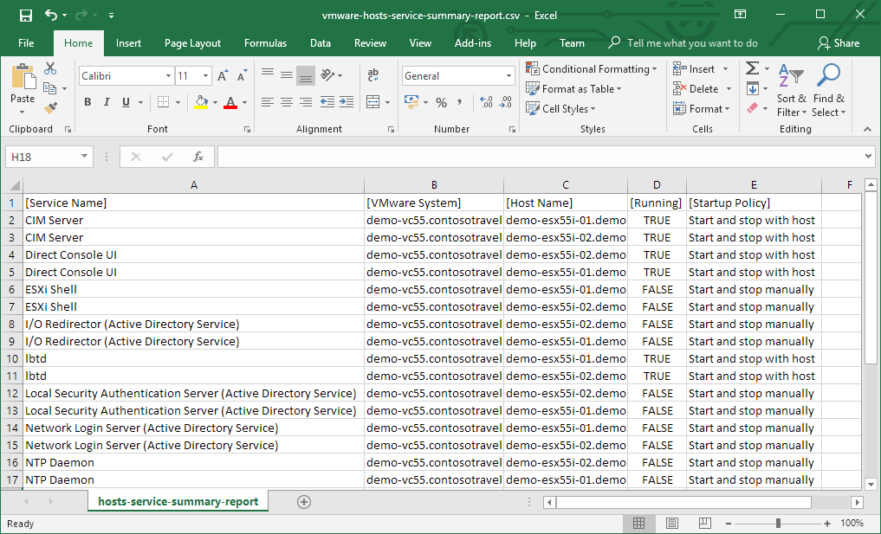
Task: Apply Accounting Number Format
Action: (x=411, y=101)
